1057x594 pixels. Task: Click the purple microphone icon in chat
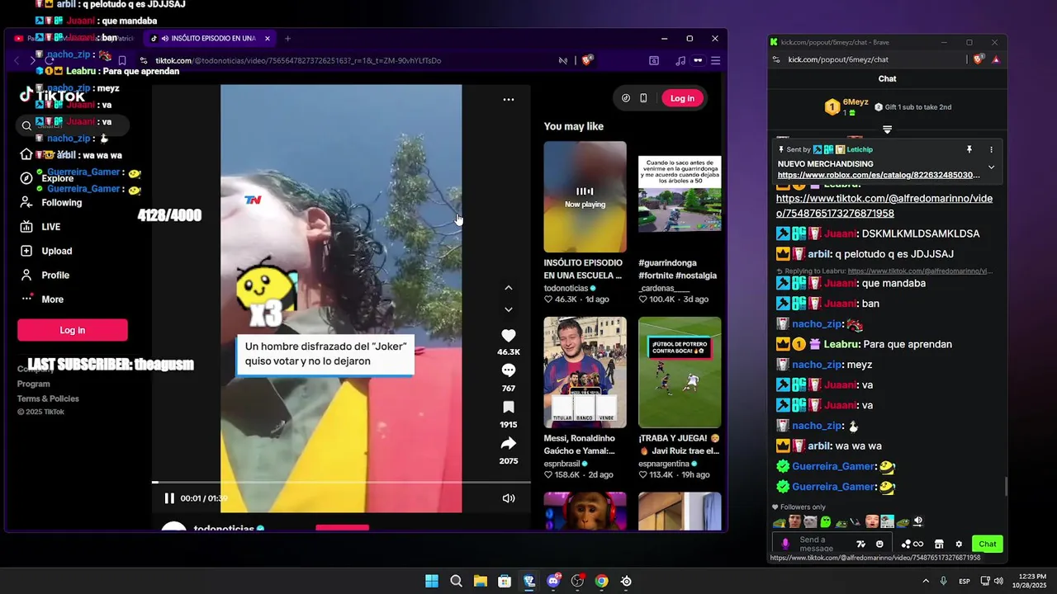785,544
